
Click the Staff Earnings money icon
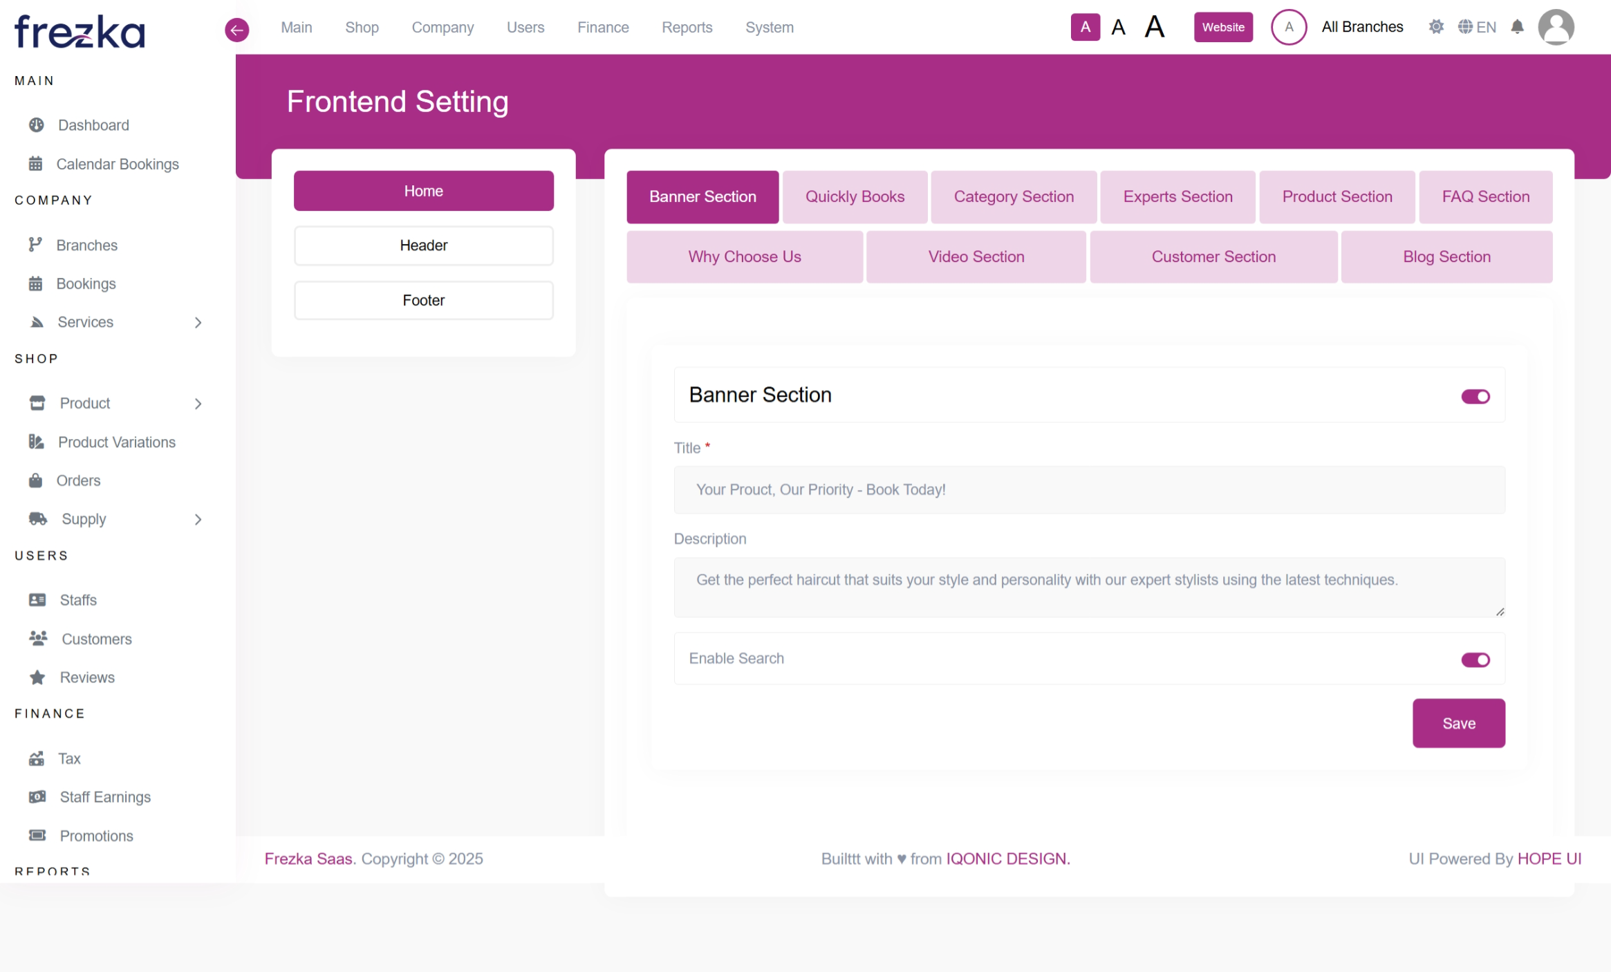[37, 797]
